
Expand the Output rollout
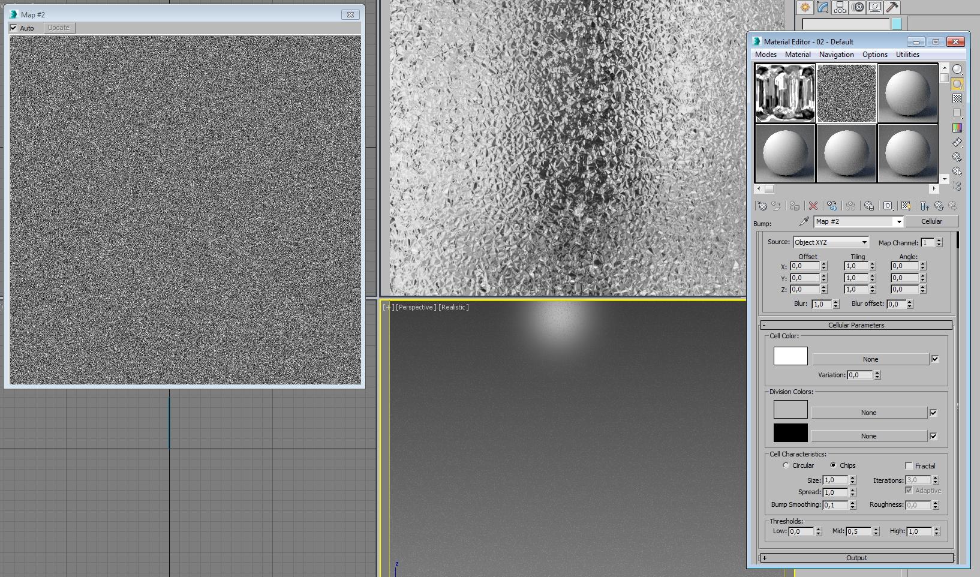tap(856, 558)
